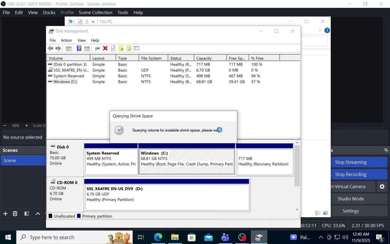This screenshot has width=390, height=244.
Task: Sort volumes by the File System column header
Action: click(153, 58)
